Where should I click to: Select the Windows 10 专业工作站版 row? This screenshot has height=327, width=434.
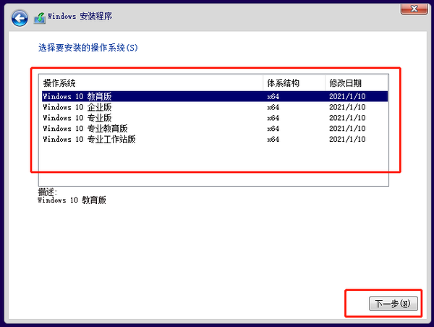tap(215, 140)
